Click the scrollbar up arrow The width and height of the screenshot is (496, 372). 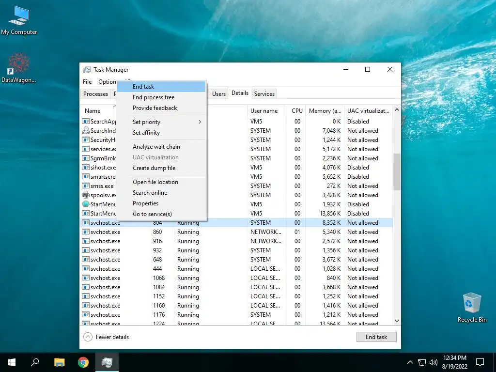pyautogui.click(x=397, y=109)
